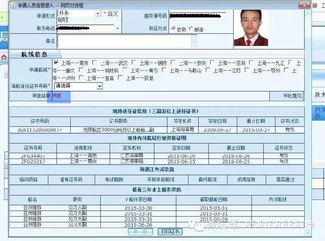Screen dimensions: 325x241
Task: Click the home icon at left edge
Action: [x=4, y=57]
